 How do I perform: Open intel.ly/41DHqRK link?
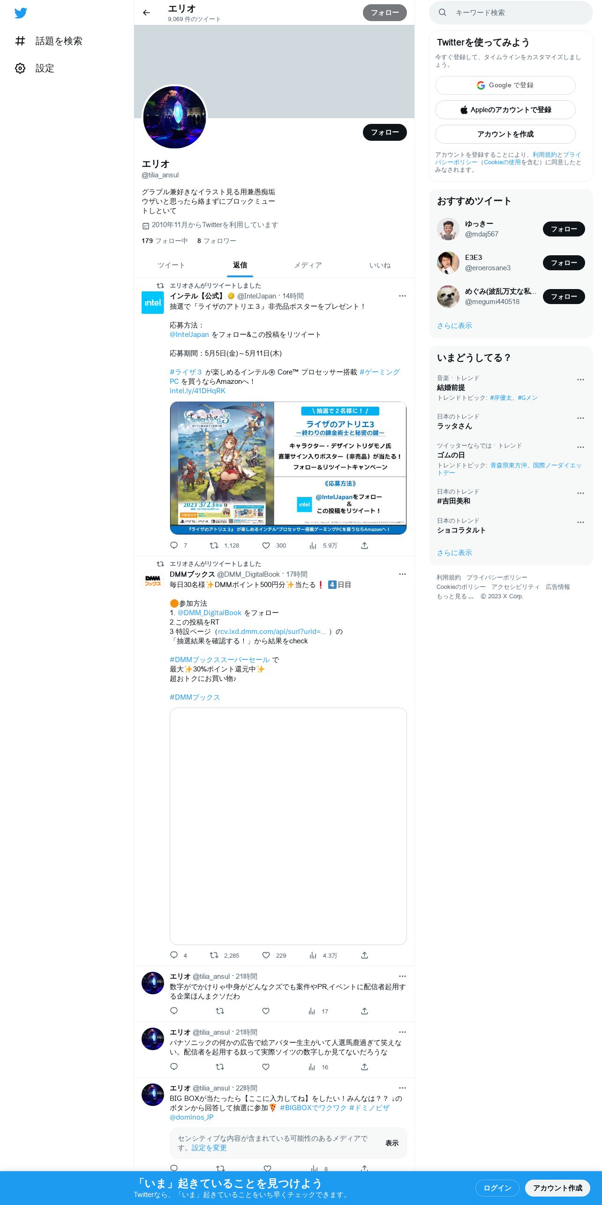197,390
